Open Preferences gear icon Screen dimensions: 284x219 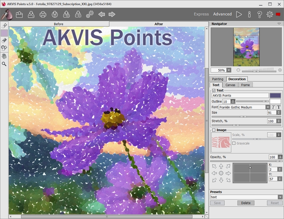click(x=270, y=14)
